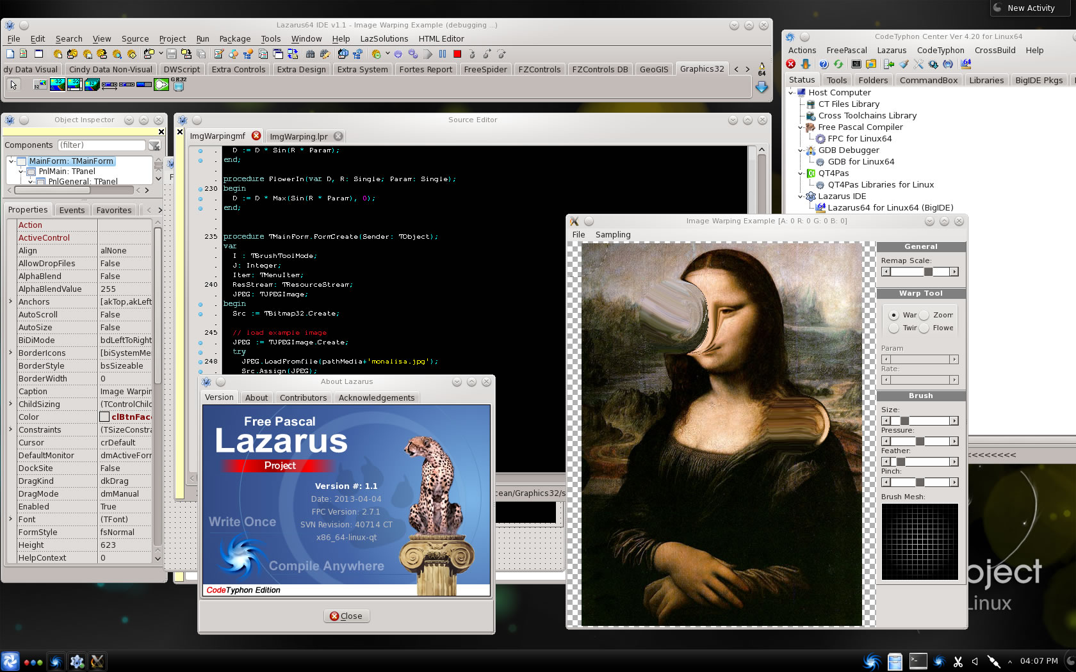Click Close button in About Lazarus dialog
The height and width of the screenshot is (672, 1076).
point(346,616)
